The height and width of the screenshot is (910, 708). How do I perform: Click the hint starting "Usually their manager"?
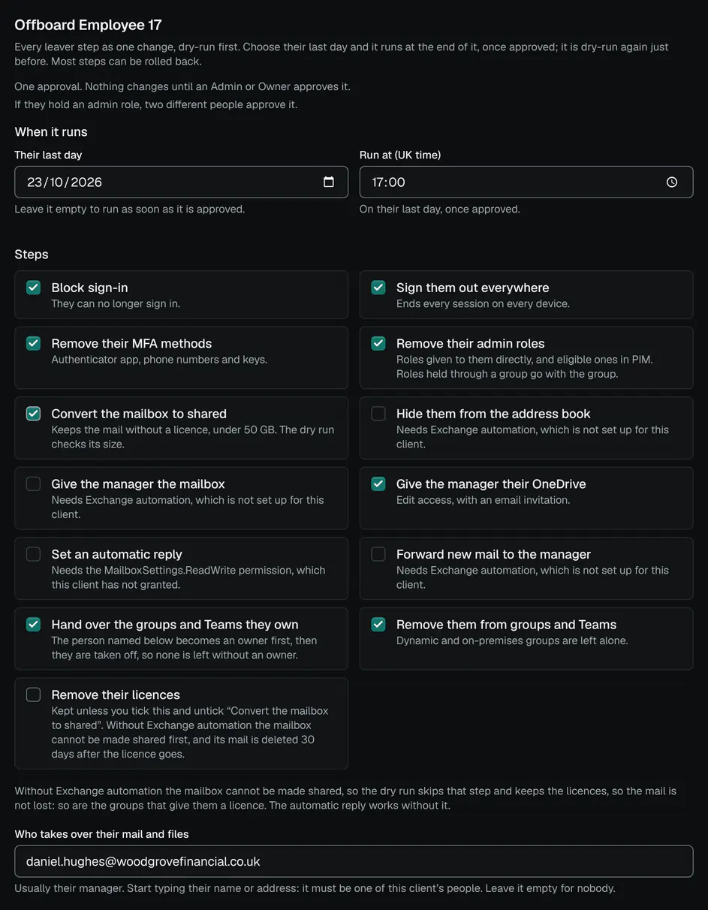click(x=315, y=888)
